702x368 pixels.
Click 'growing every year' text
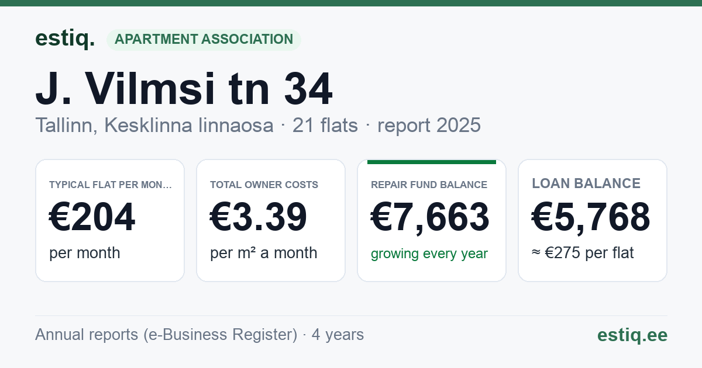(x=429, y=254)
